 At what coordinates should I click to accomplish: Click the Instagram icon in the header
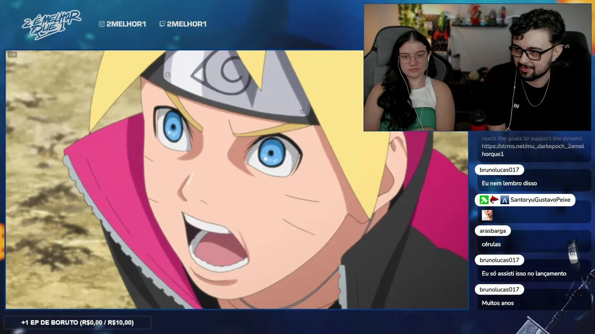[102, 24]
